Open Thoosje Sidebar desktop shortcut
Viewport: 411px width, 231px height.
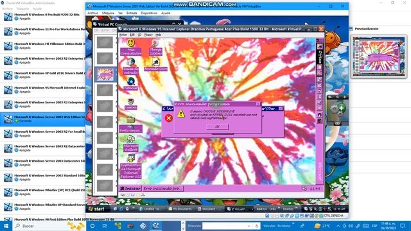[155, 47]
